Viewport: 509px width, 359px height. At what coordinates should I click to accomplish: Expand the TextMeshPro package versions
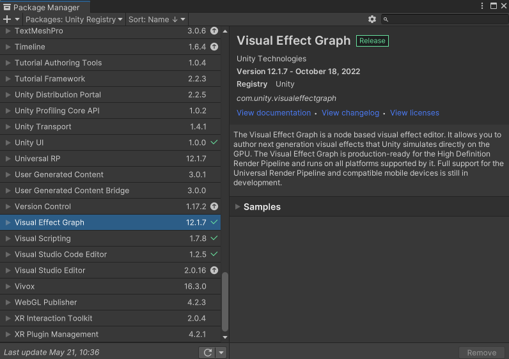(x=8, y=31)
